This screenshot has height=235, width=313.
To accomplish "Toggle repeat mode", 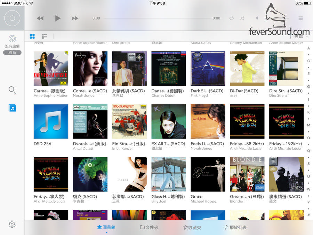I will click(x=232, y=18).
